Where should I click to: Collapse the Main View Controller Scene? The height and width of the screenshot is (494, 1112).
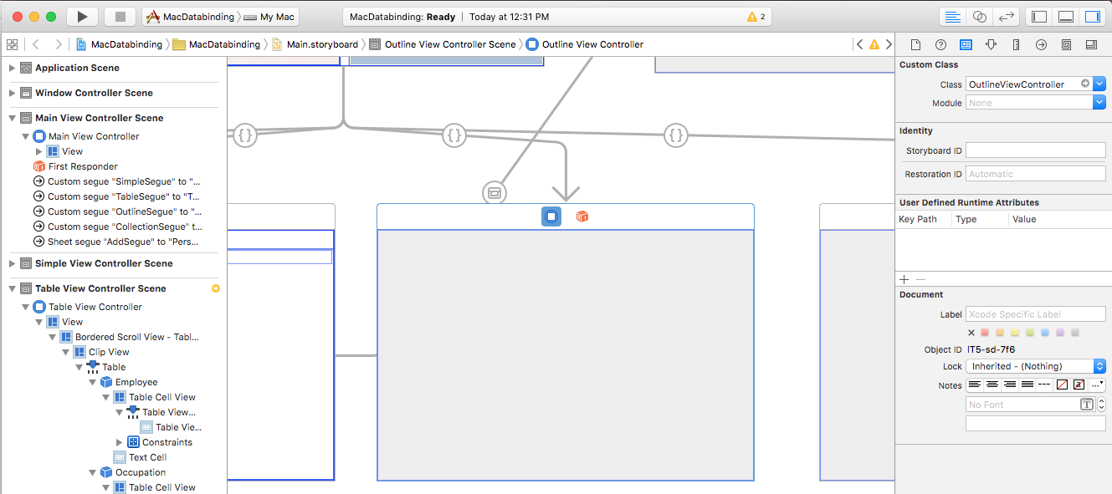coord(13,118)
